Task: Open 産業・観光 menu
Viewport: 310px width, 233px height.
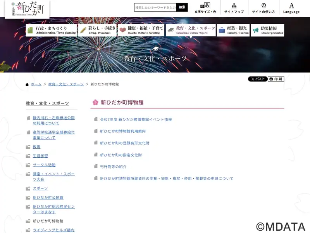Action: [233, 30]
